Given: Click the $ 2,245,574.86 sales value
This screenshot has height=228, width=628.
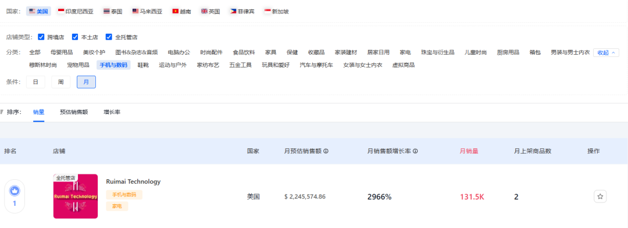Looking at the screenshot, I should point(305,197).
